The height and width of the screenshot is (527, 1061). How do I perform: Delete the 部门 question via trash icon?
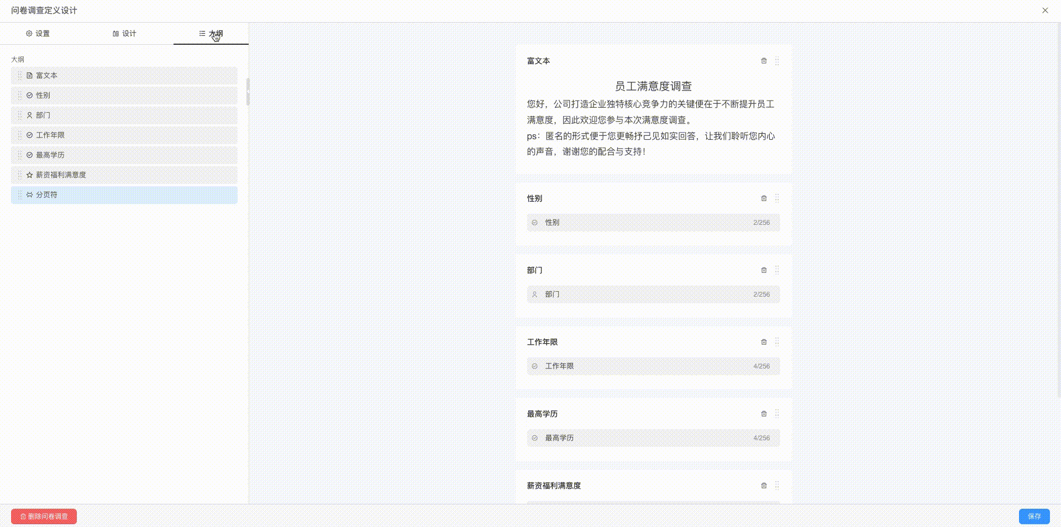764,270
